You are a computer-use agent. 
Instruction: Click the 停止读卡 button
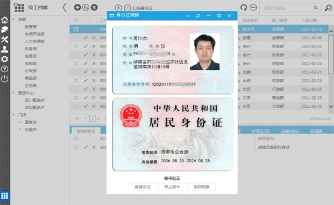172,187
